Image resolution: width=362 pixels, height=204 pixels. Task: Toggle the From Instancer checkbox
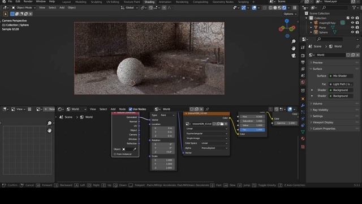point(115,154)
